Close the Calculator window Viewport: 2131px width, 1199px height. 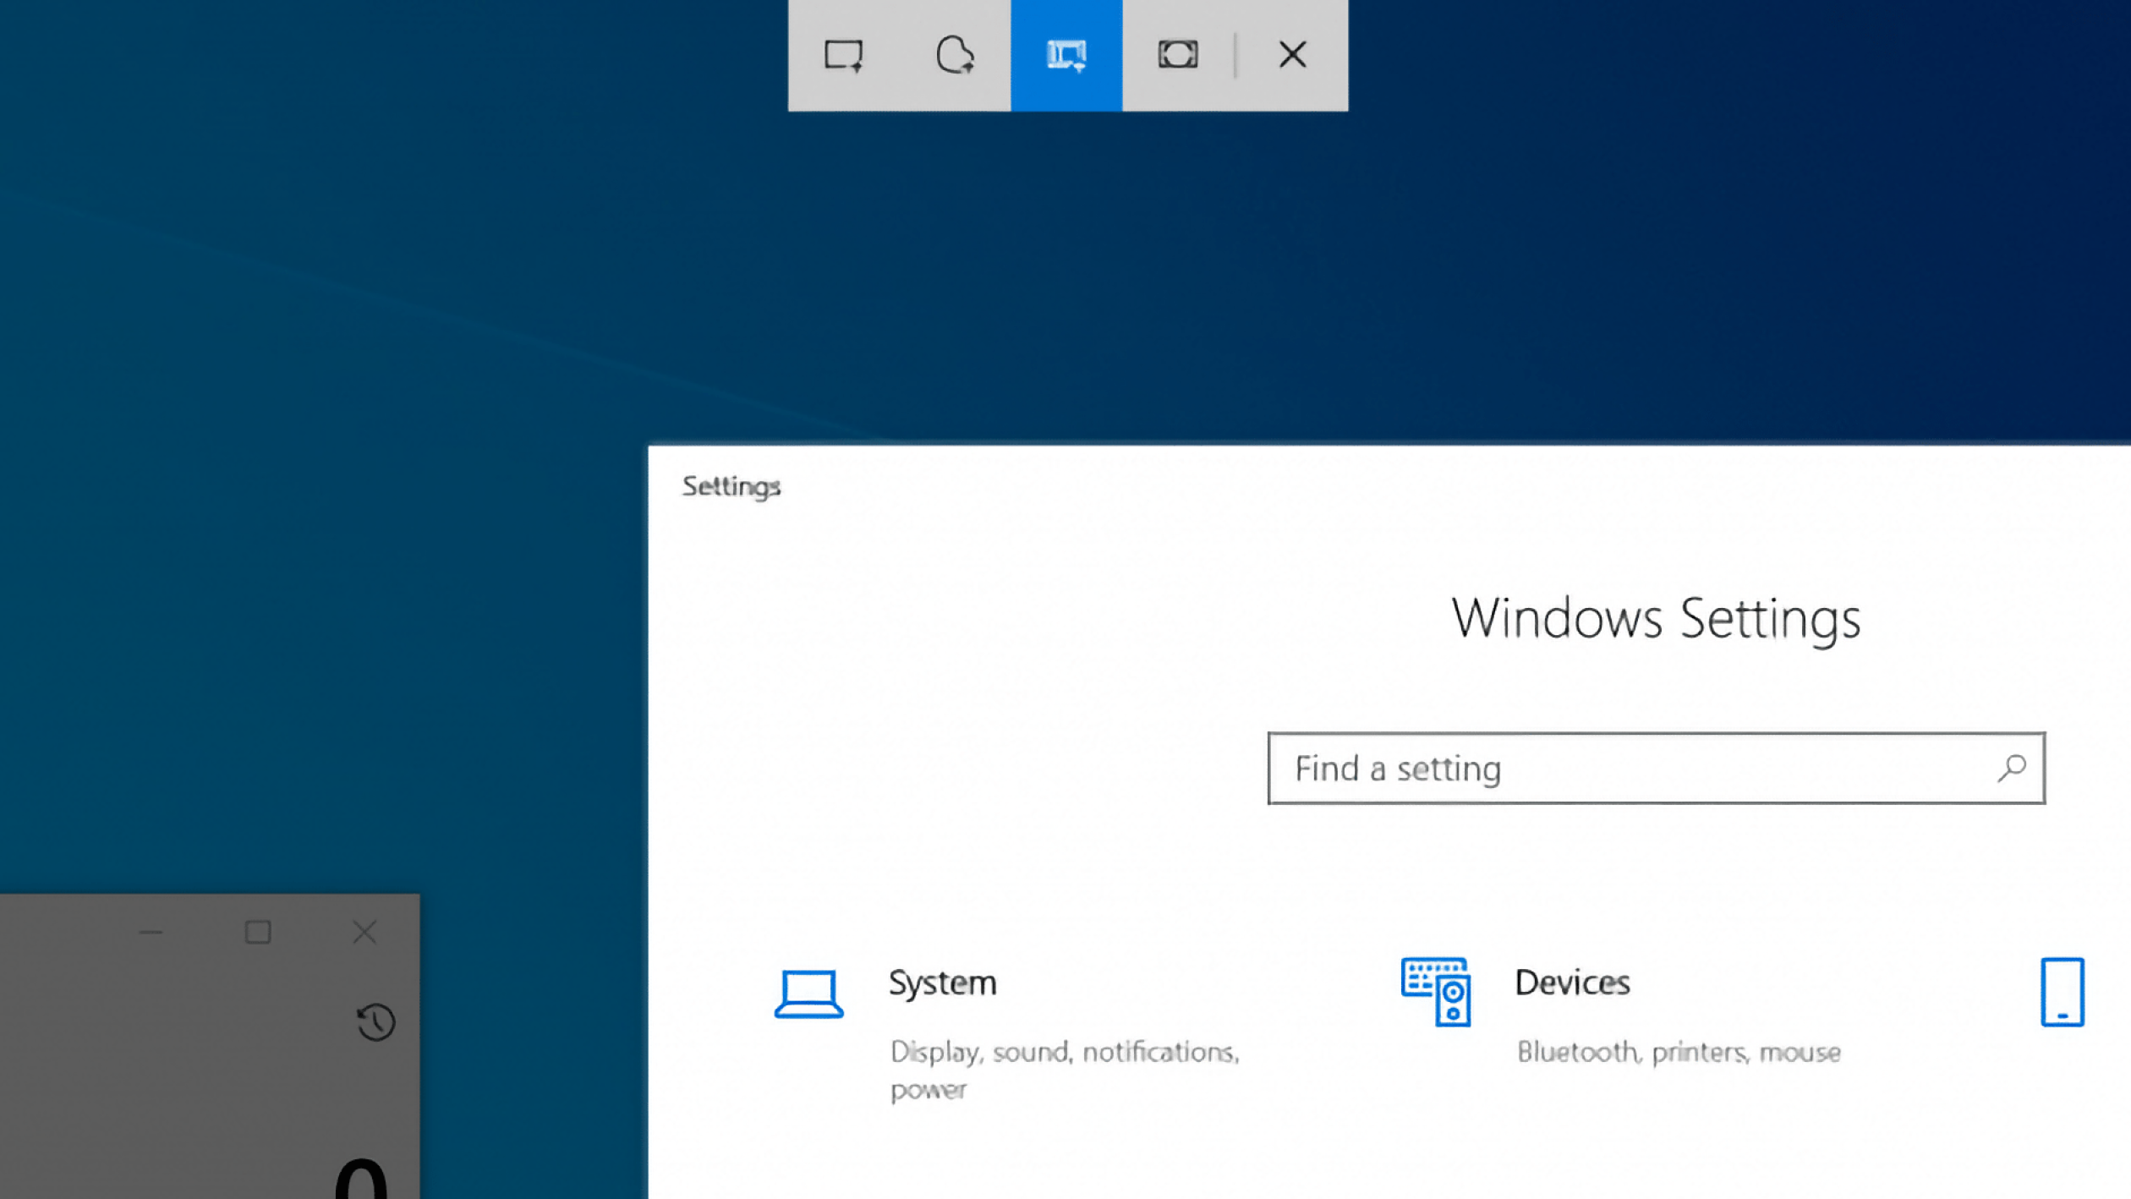pos(364,932)
